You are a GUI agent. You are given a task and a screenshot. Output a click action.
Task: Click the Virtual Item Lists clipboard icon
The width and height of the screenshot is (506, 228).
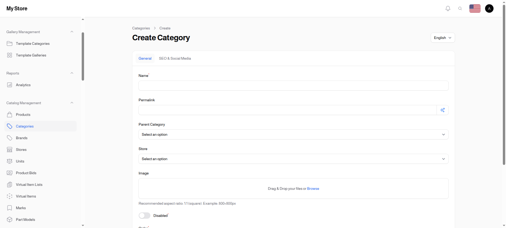coord(10,185)
